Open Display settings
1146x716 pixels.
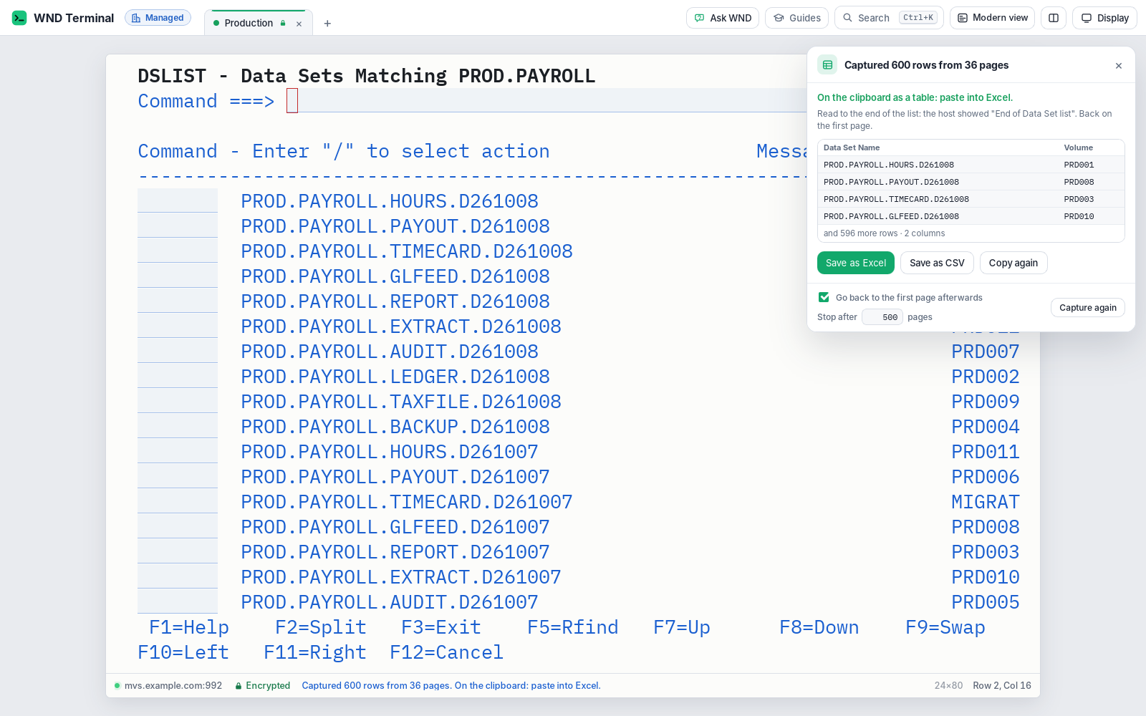pos(1104,18)
